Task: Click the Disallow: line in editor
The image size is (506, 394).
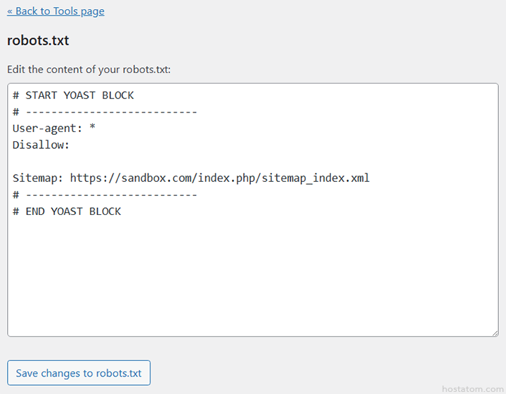Action: 41,145
